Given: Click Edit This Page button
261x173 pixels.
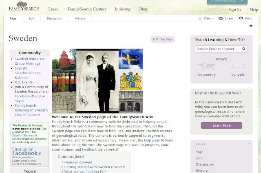Looking at the screenshot, I should click(x=163, y=39).
